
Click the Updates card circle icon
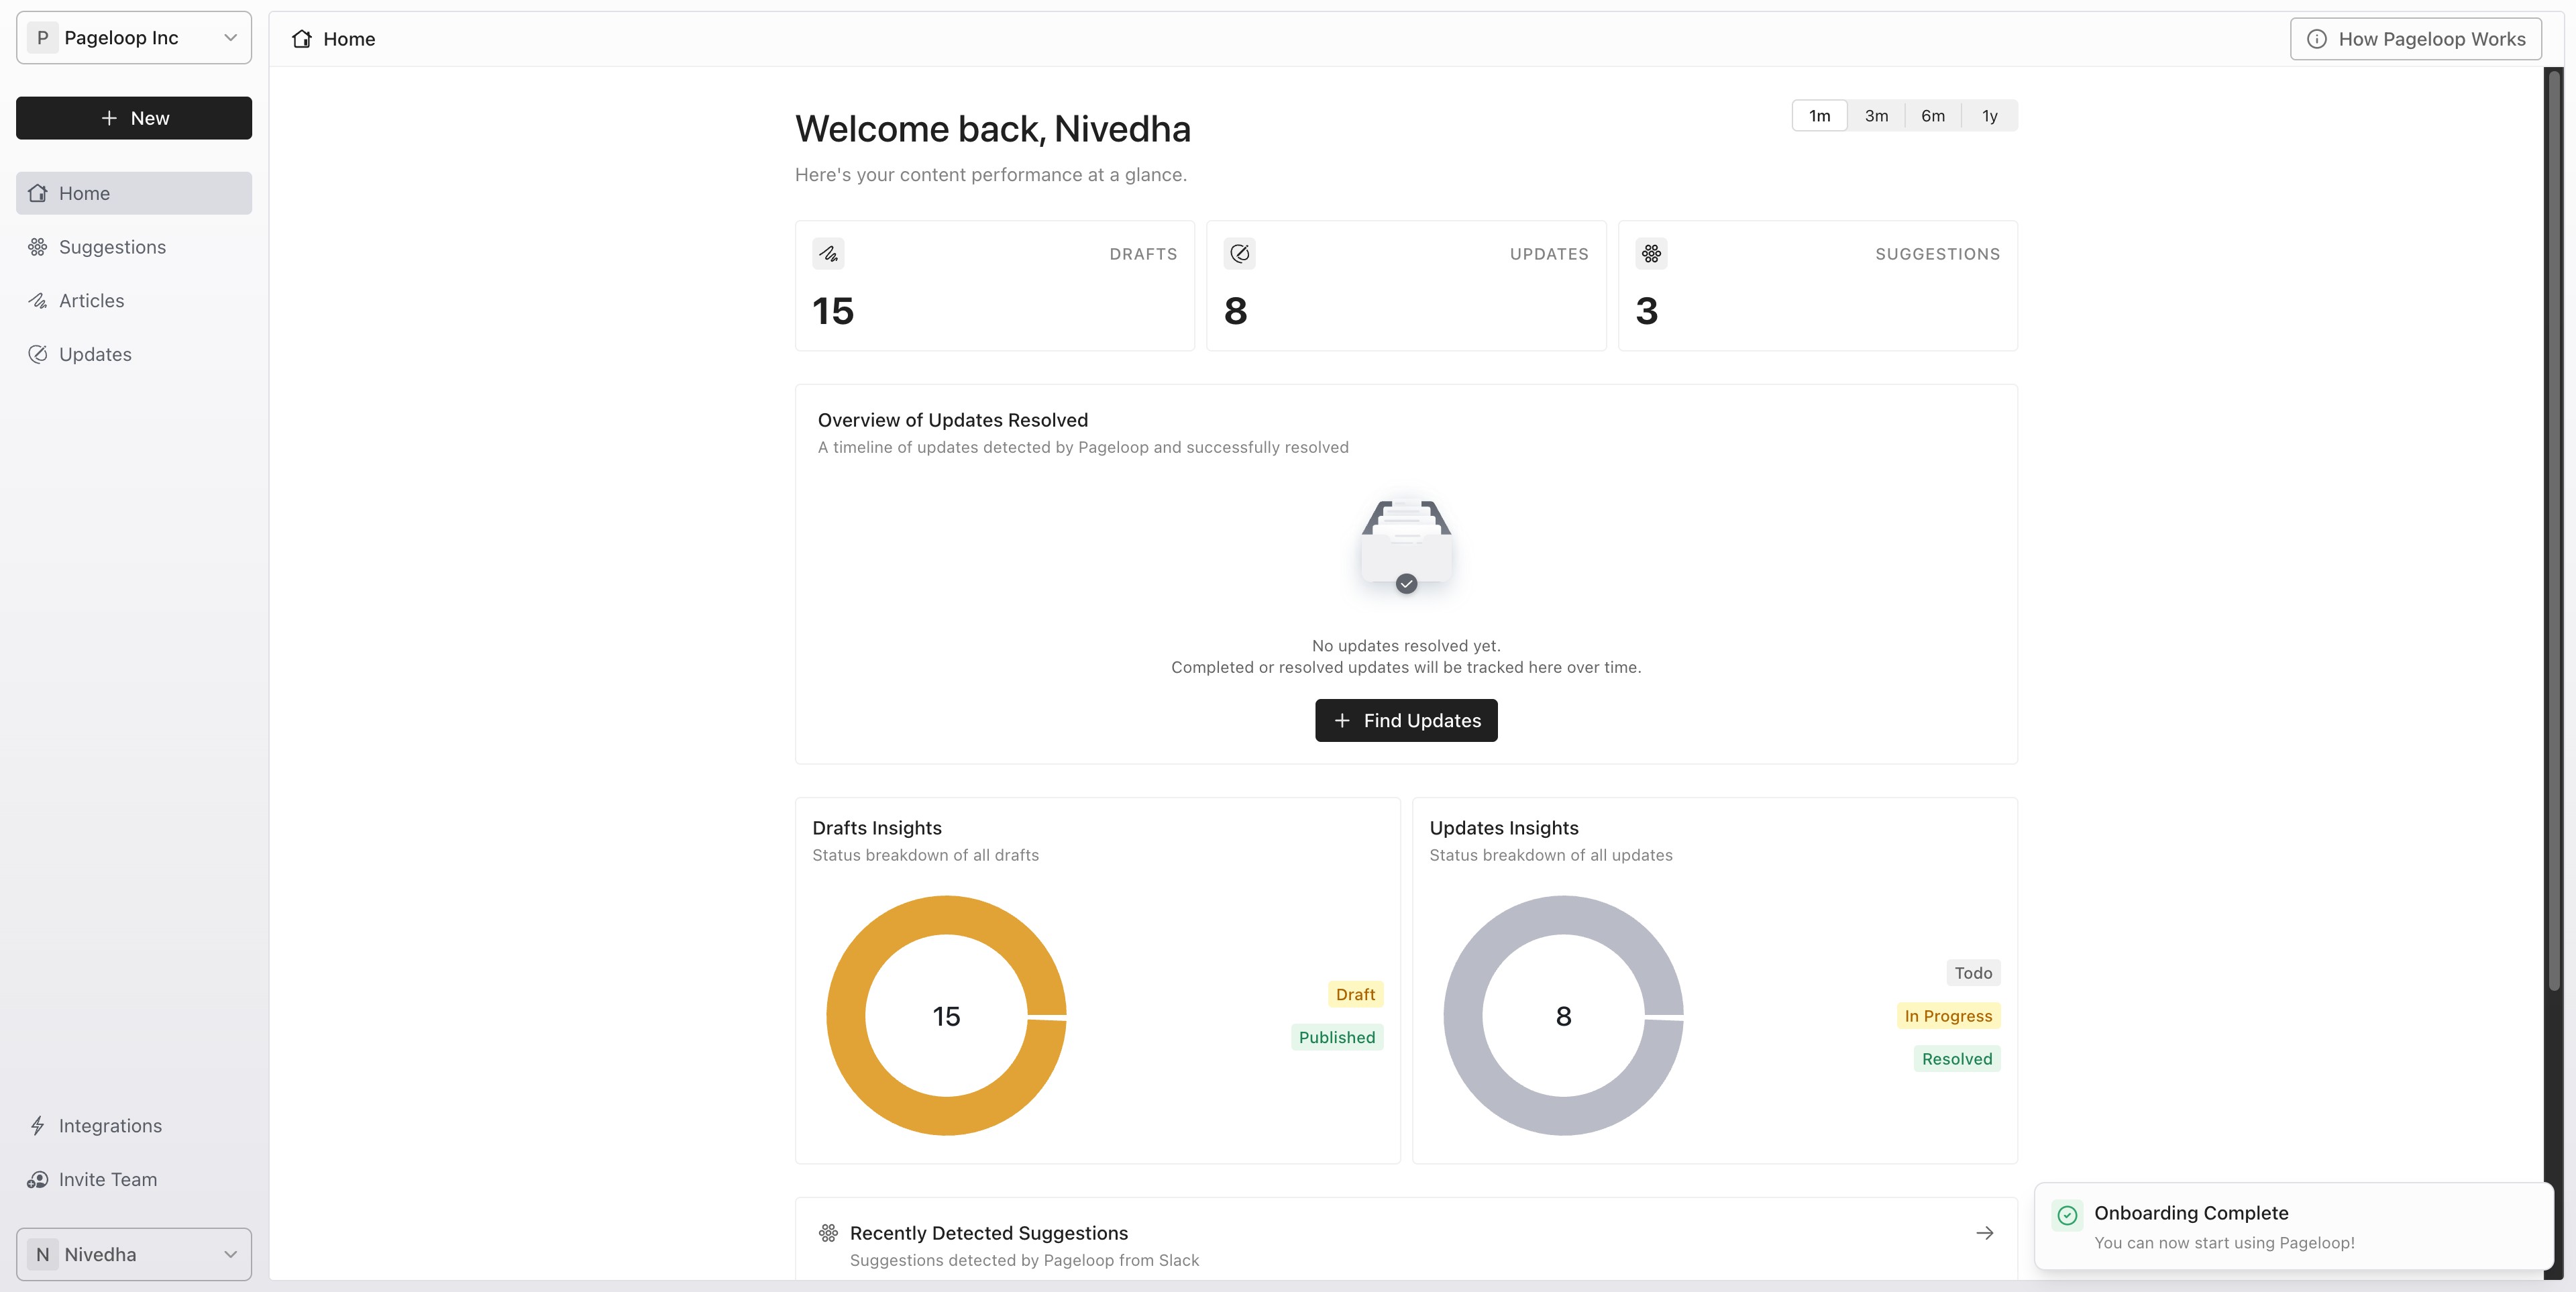tap(1239, 254)
